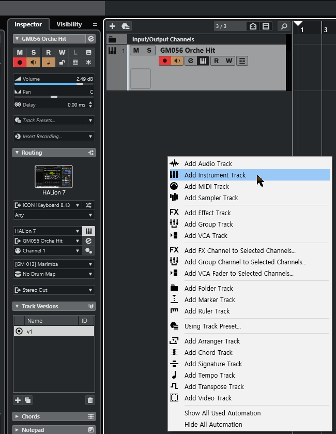Choose Add Instrument Track from menu
Screen dimensions: 336x434
click(250, 175)
